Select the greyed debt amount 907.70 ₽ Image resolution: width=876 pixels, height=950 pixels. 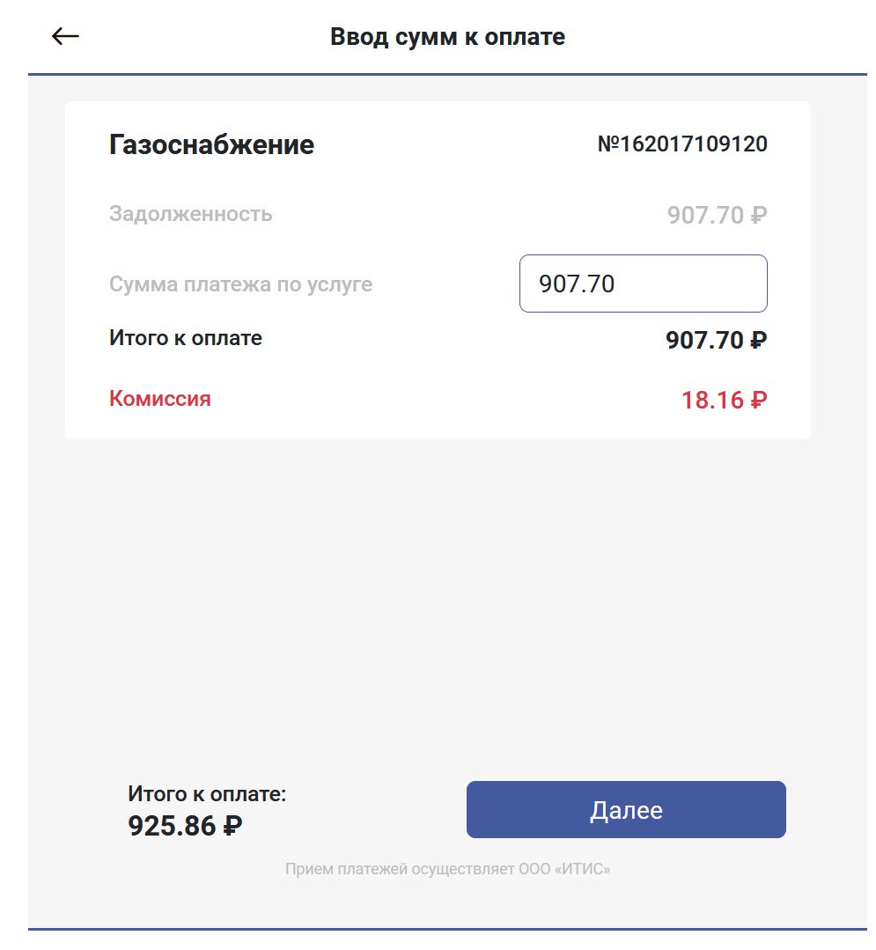pos(716,215)
